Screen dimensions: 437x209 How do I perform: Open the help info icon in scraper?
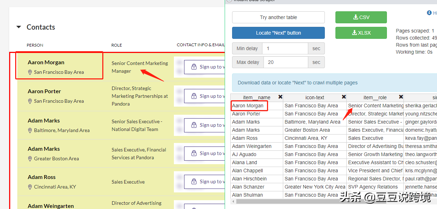point(429,13)
